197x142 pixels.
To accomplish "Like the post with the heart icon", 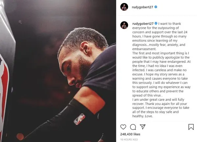I will pyautogui.click(x=123, y=127).
